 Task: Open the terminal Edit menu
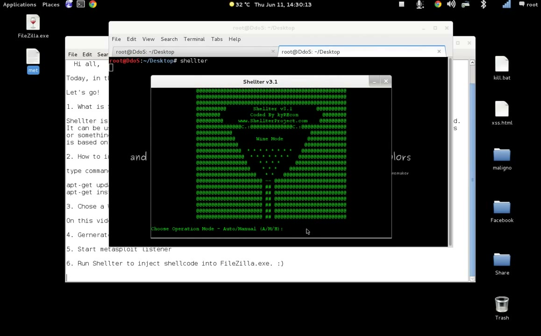coord(131,39)
